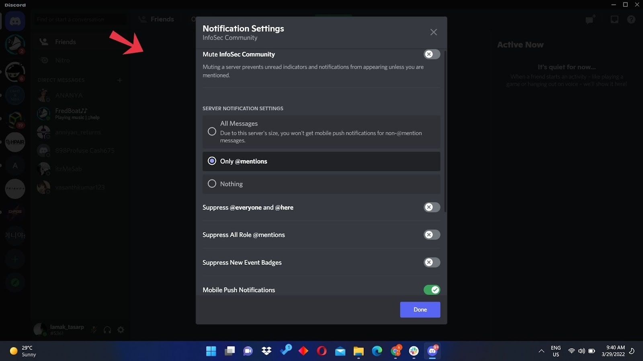Click New Group DM icon
Screen dimensions: 643x361
coord(590,19)
